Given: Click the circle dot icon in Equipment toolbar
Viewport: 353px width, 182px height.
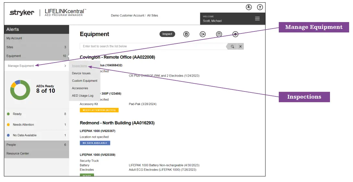Looking at the screenshot, I should point(235,34).
